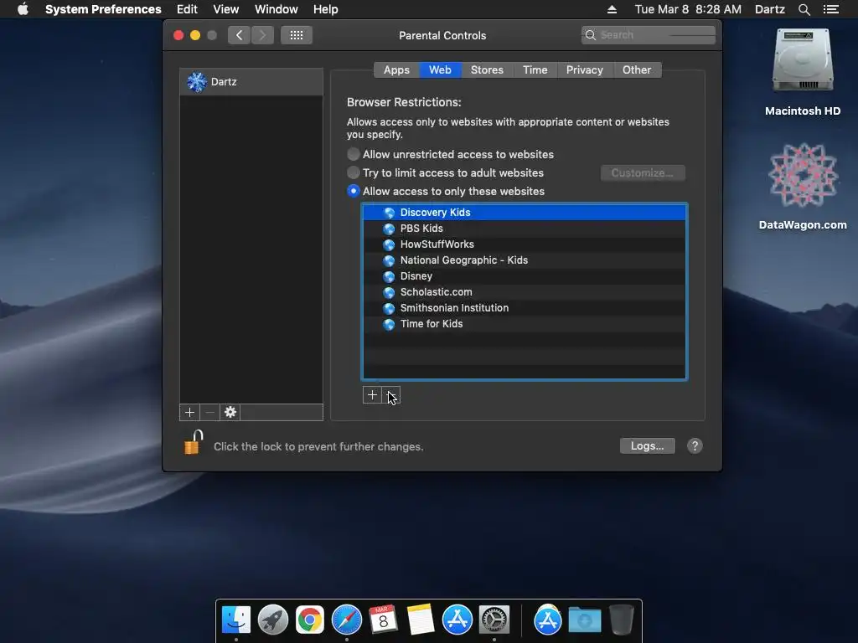Select Time for Kids in website list
Viewport: 858px width, 643px height.
tap(525, 324)
